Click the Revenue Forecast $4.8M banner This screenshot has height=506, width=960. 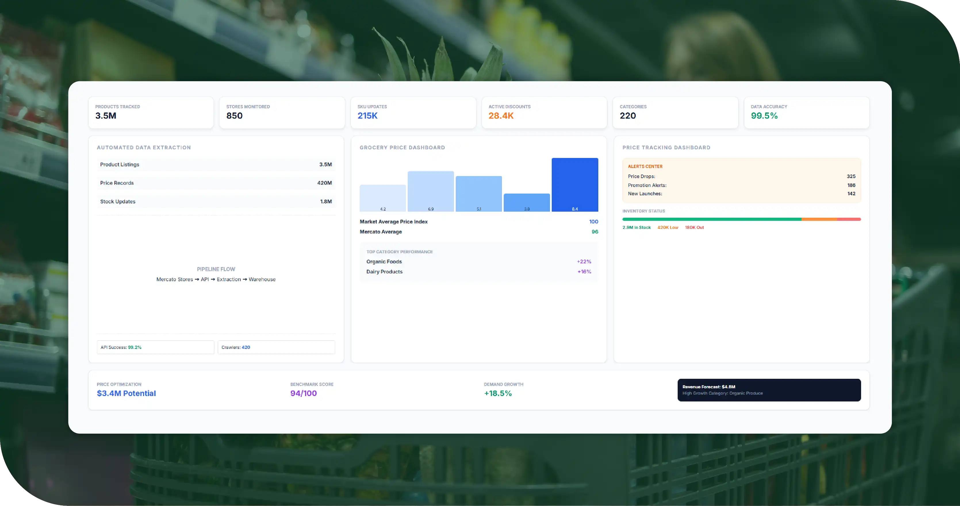pos(769,390)
